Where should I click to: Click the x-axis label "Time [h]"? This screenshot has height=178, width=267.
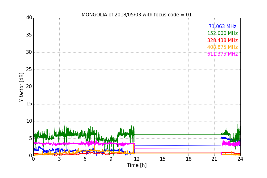(x=137, y=165)
